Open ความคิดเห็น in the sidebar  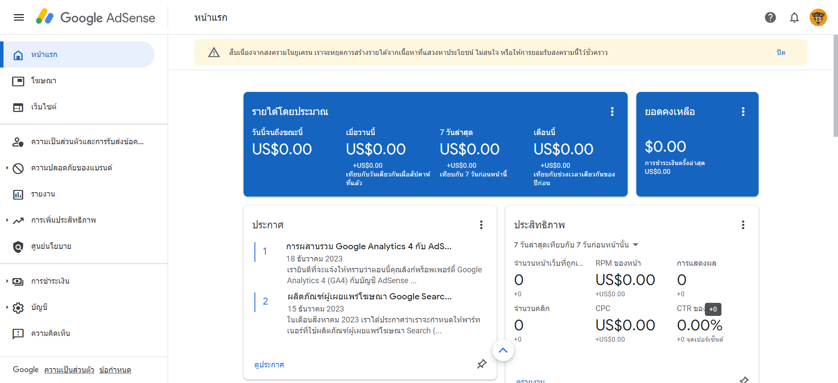(77, 333)
